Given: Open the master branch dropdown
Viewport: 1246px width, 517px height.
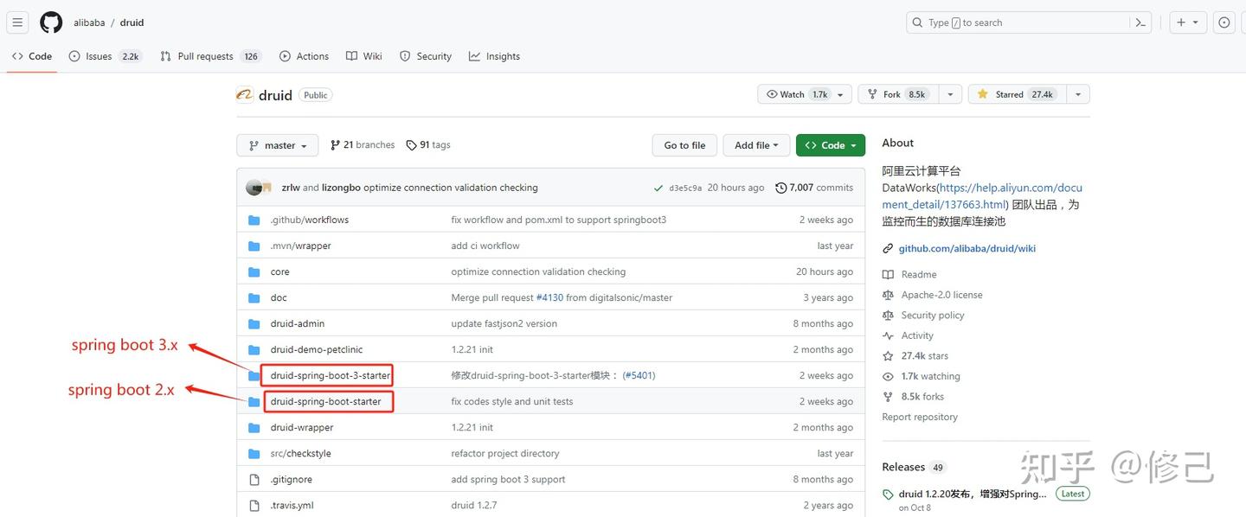Looking at the screenshot, I should (277, 144).
